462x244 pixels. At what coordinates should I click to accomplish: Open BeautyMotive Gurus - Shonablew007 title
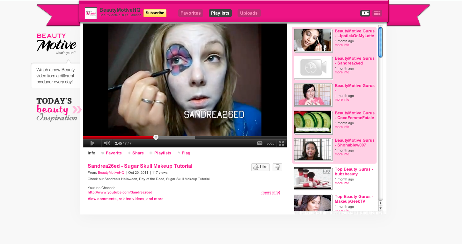355,143
